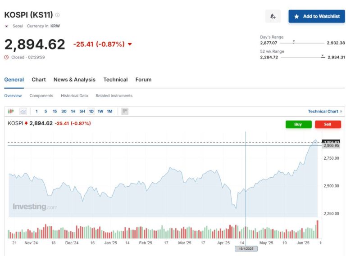Screen dimensions: 346x256
Task: Click the create alert bell icon
Action: click(x=273, y=16)
